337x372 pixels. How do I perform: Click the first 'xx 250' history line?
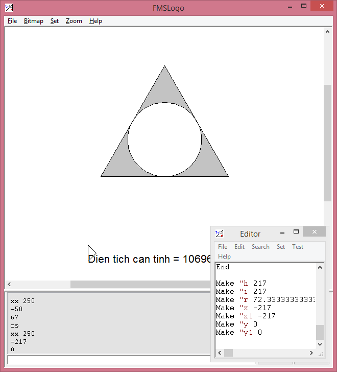point(22,301)
